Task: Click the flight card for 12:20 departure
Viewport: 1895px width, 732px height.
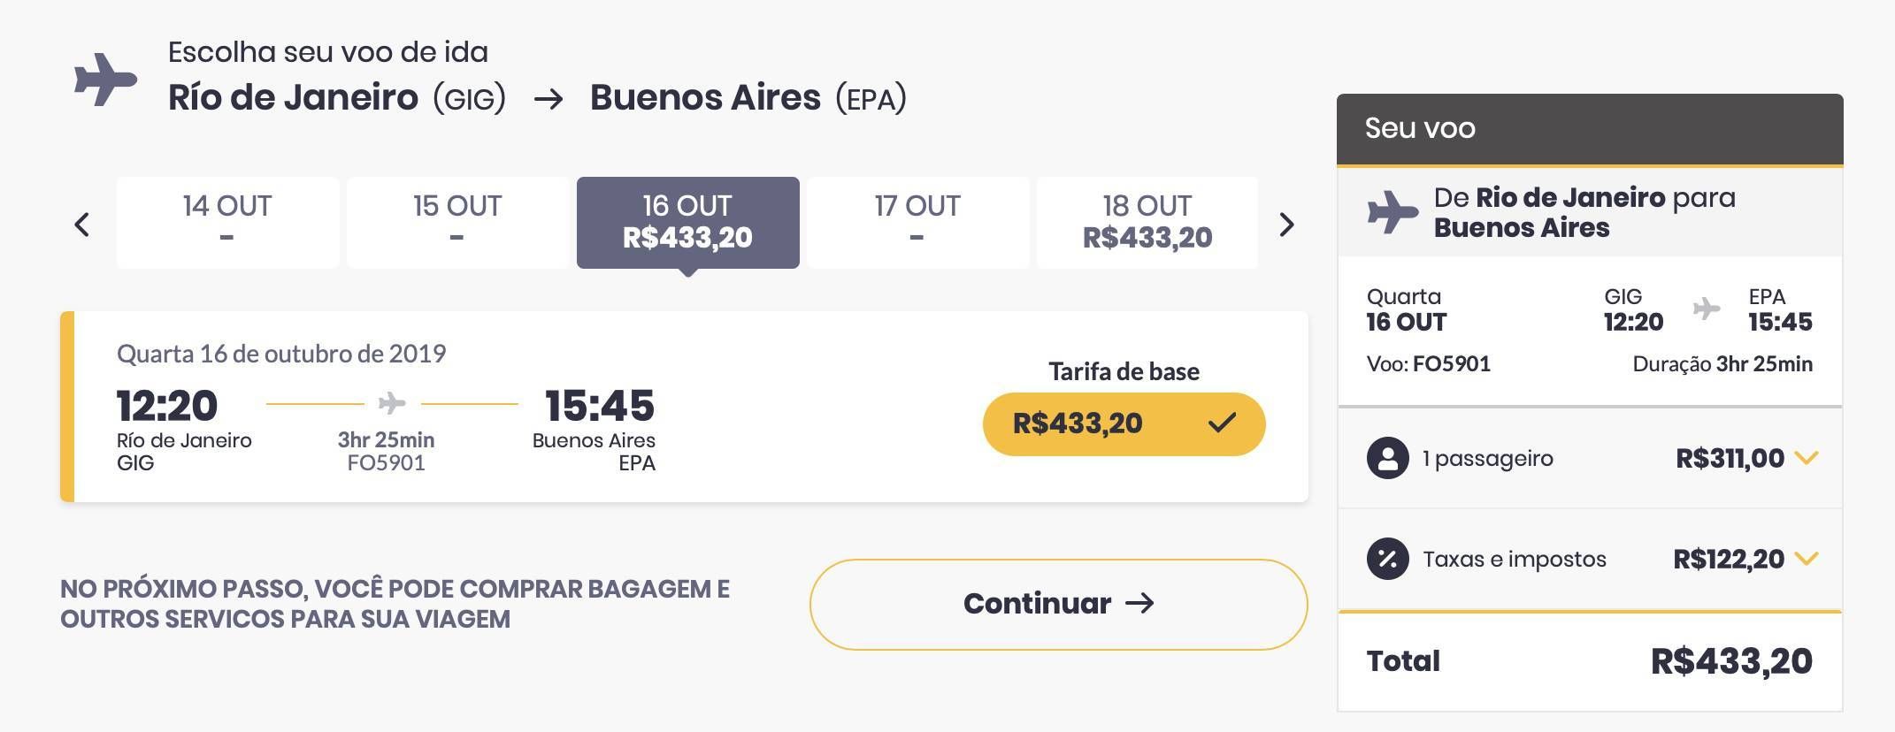Action: tap(684, 407)
